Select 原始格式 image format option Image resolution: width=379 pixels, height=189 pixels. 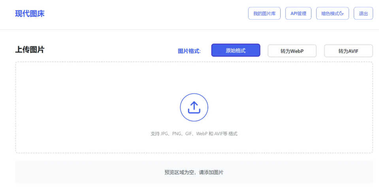(x=236, y=50)
